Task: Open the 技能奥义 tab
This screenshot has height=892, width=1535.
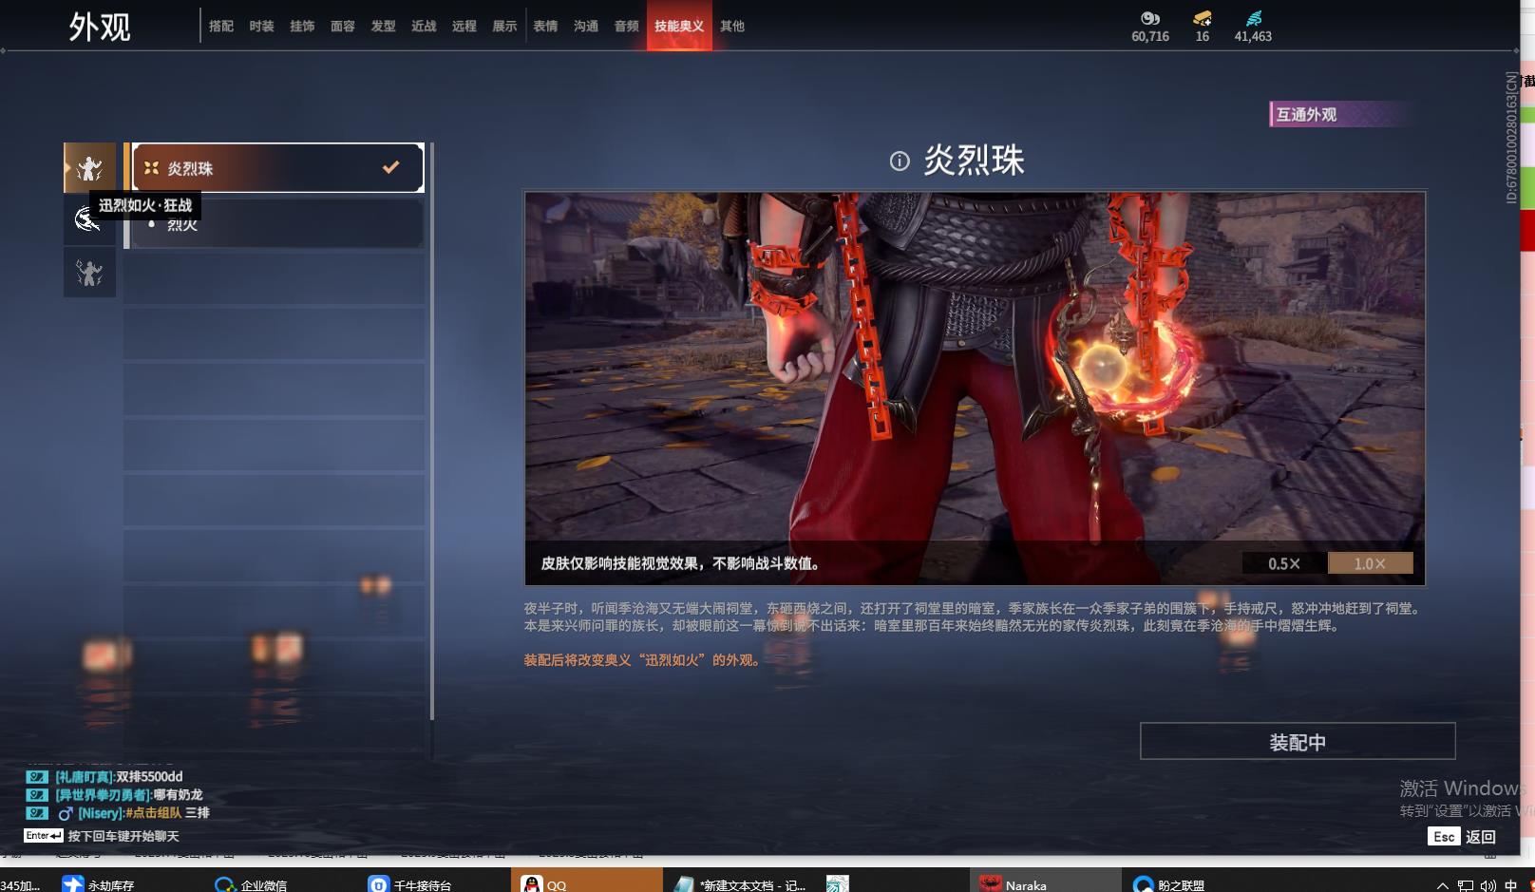Action: click(x=679, y=27)
